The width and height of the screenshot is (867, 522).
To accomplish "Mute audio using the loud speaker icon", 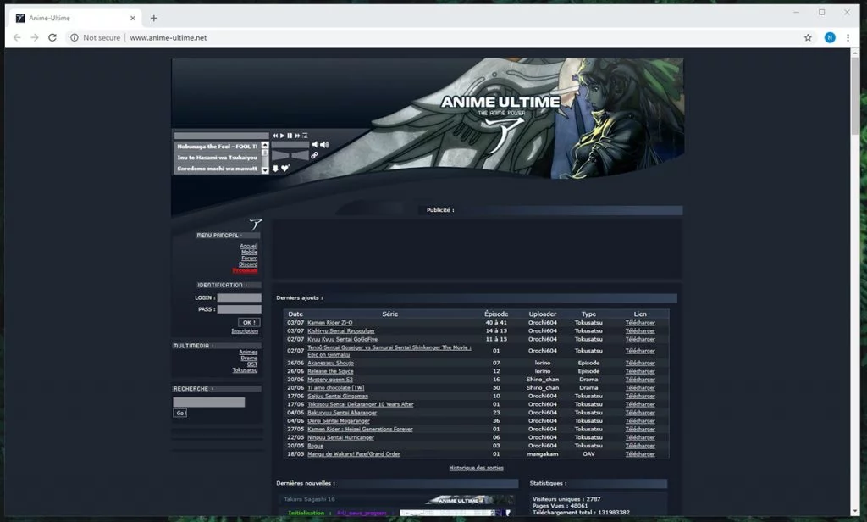I will coord(324,143).
